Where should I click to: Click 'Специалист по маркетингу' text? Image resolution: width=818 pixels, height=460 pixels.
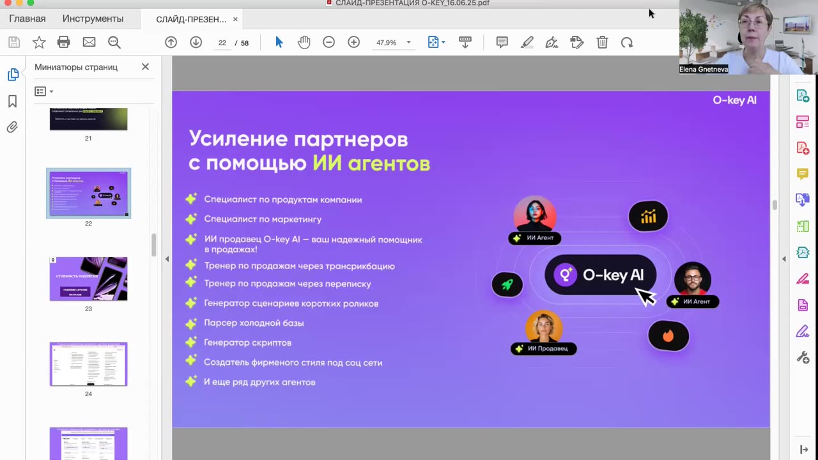point(263,219)
